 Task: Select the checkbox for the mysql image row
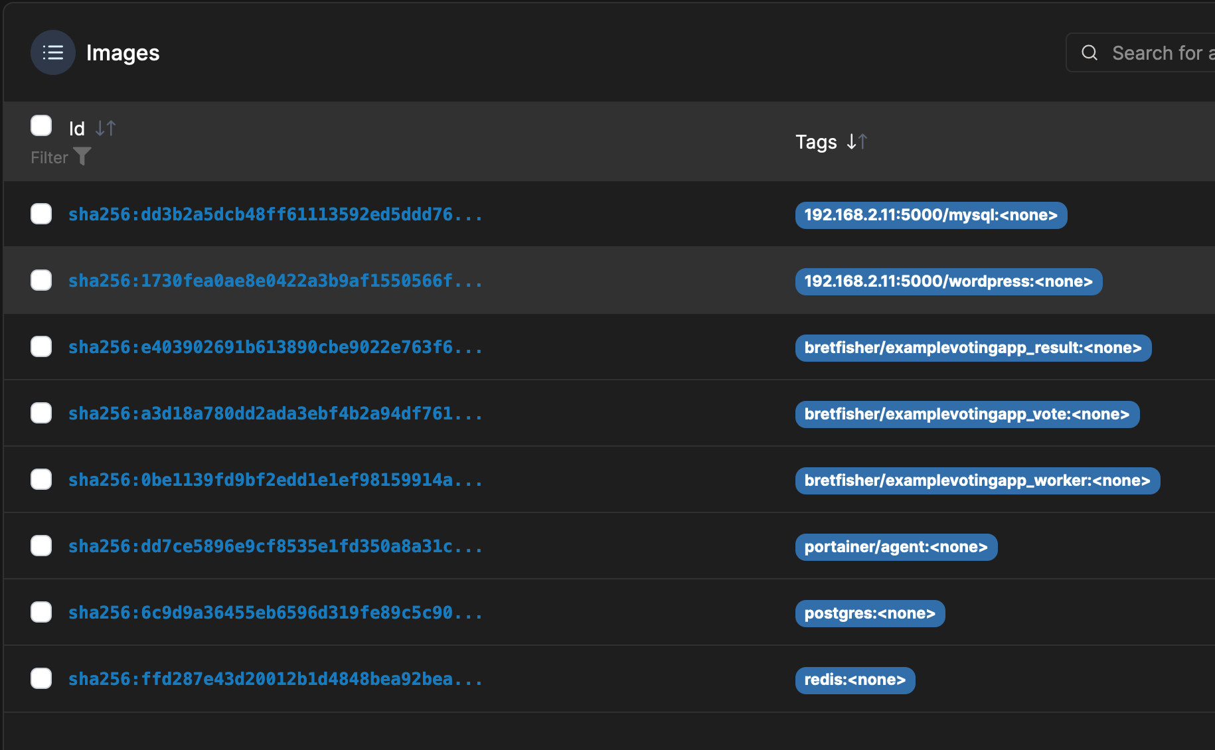[41, 214]
